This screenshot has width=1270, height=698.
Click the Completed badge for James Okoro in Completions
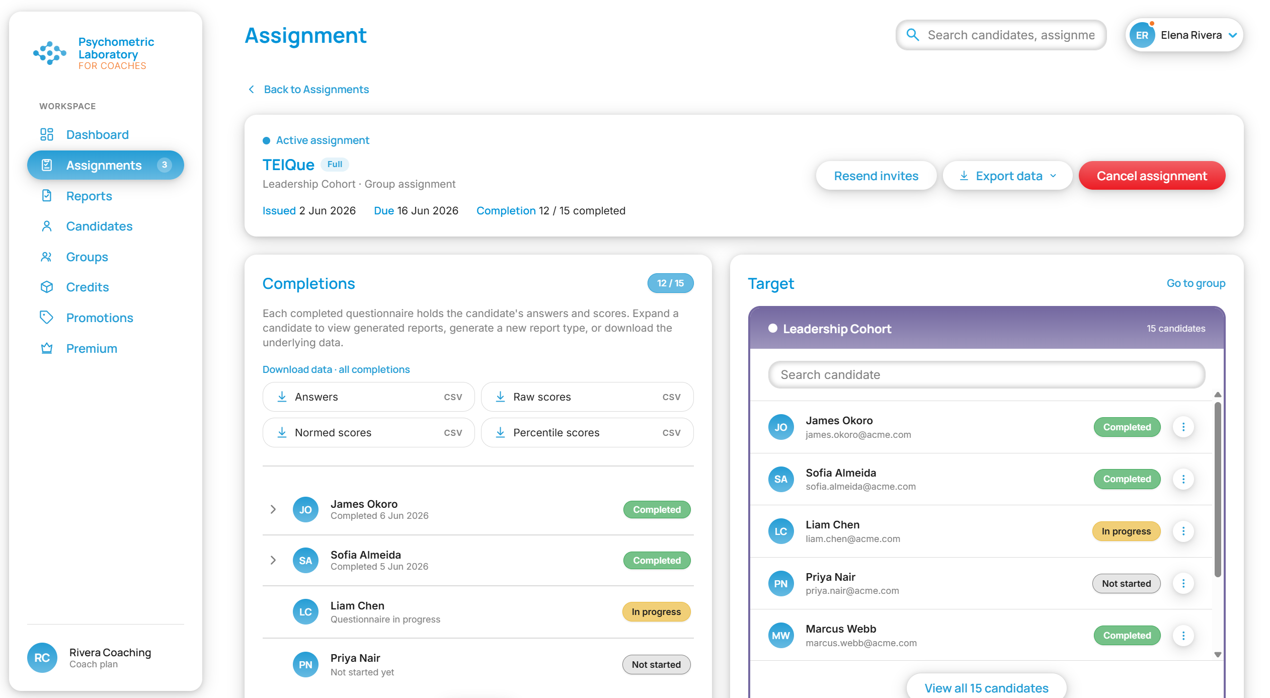[x=657, y=510]
